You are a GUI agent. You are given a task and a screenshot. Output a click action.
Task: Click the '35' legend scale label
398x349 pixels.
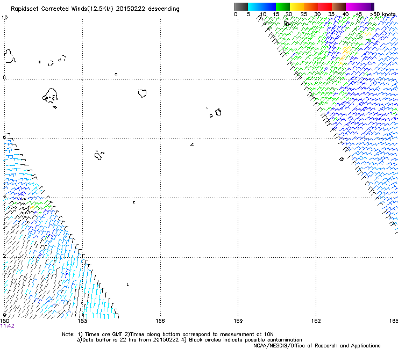pos(331,14)
